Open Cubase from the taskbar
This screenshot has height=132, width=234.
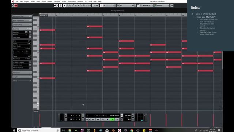click(x=120, y=131)
